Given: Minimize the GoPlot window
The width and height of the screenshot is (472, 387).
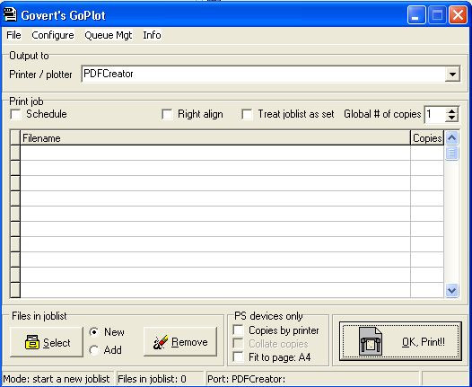Looking at the screenshot, I should tap(416, 14).
